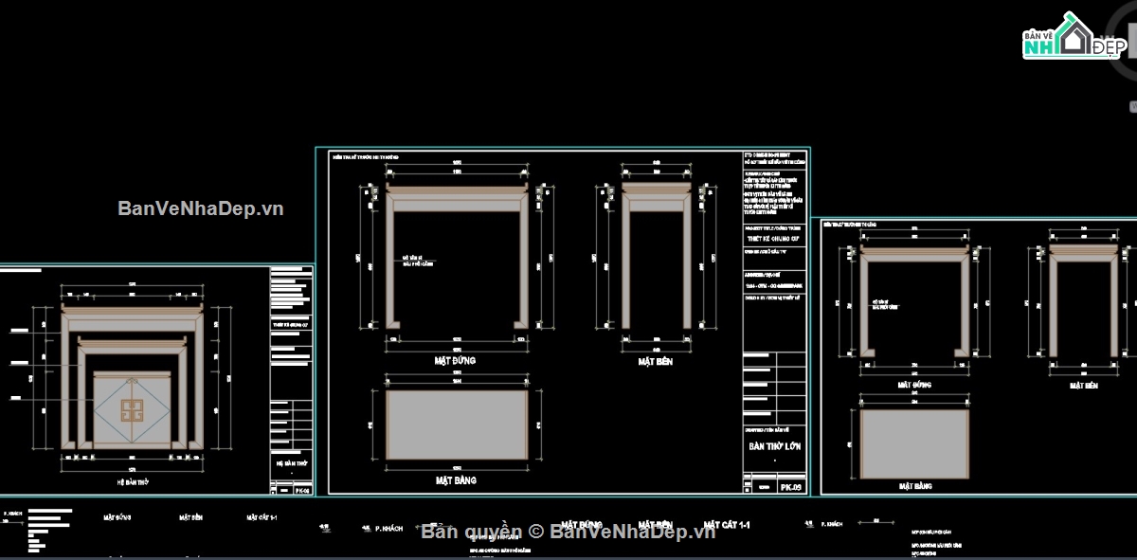The width and height of the screenshot is (1137, 560).
Task: Select 'MẶT ĐỨNG' label in the rightmost sheet
Action: point(913,386)
